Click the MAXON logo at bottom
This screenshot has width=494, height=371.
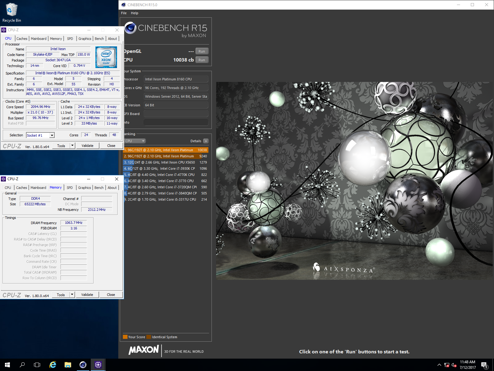144,350
